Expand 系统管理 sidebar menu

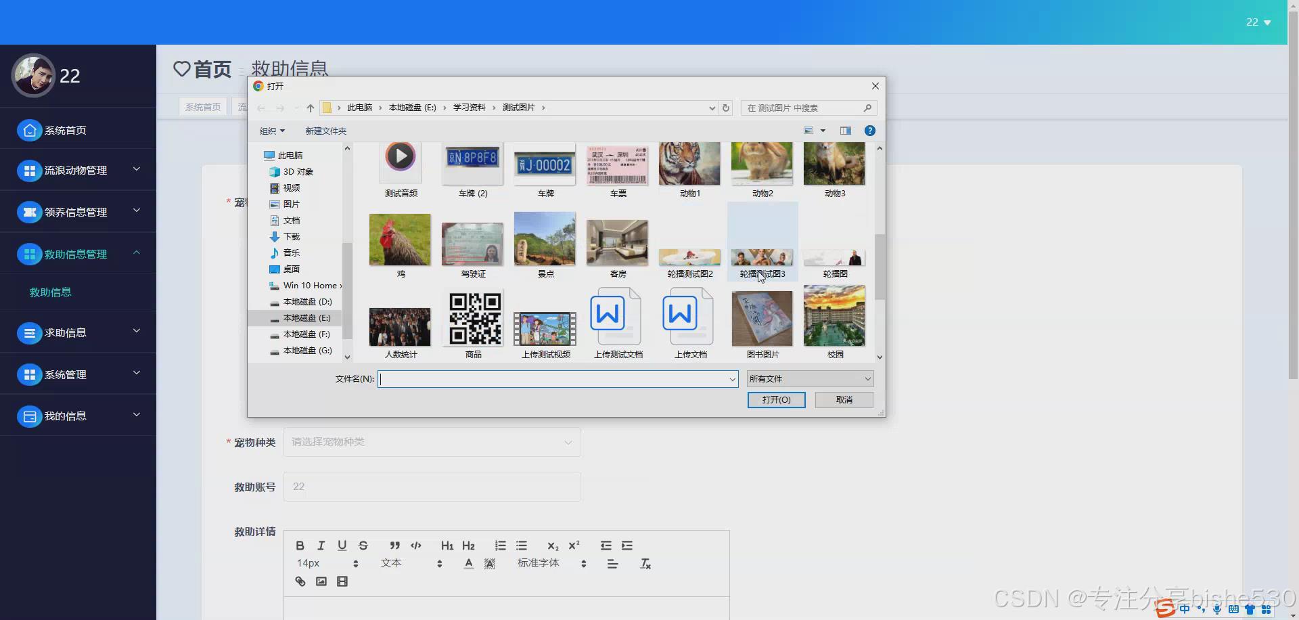[x=78, y=374]
